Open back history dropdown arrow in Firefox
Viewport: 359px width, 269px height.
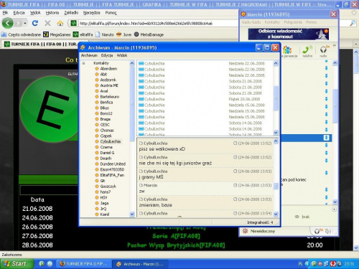25,23
